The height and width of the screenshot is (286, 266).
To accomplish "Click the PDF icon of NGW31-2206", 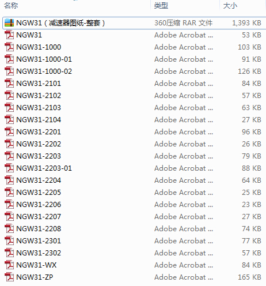I will (x=9, y=204).
